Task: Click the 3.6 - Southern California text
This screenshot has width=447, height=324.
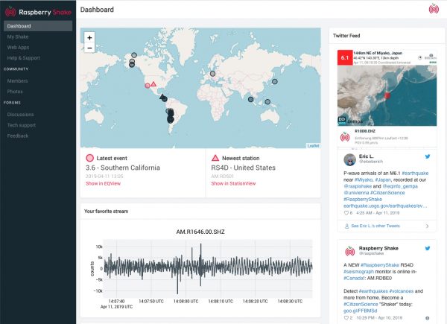Action: click(123, 168)
